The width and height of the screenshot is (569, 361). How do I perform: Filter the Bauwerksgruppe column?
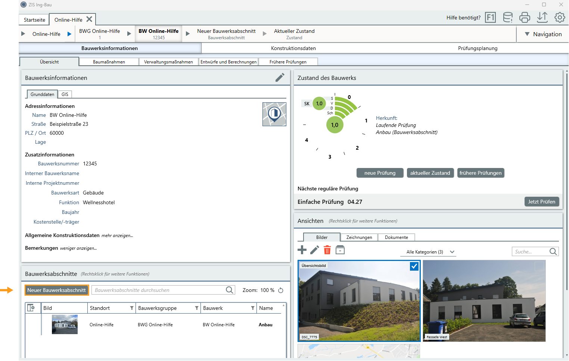click(197, 308)
